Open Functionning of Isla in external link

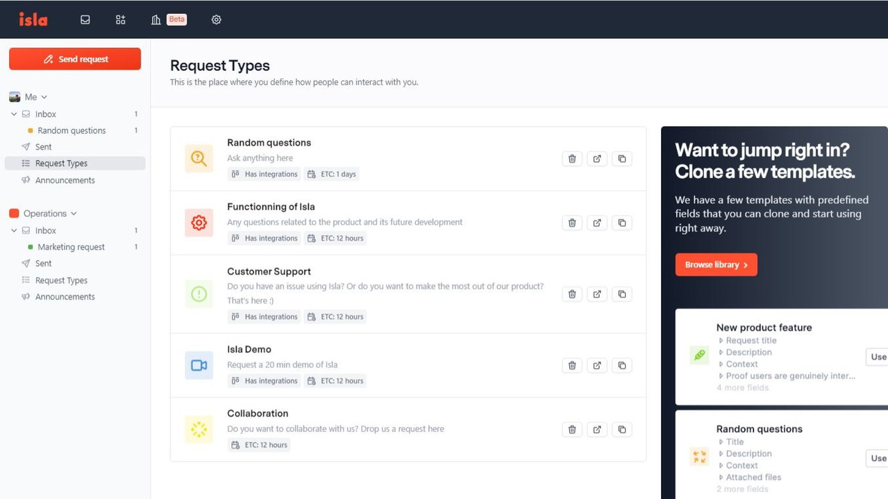597,223
